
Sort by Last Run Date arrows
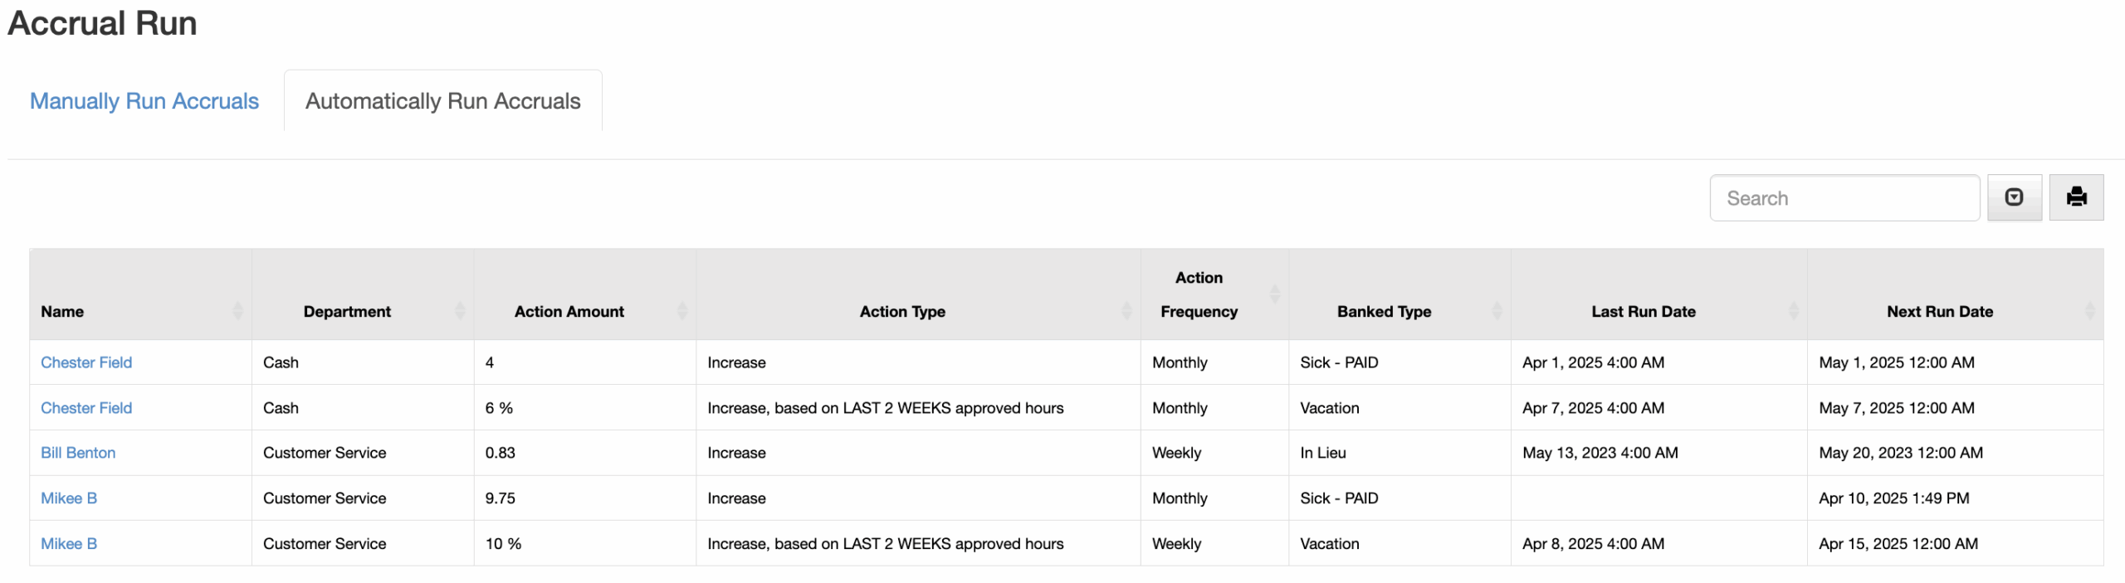click(x=1793, y=311)
